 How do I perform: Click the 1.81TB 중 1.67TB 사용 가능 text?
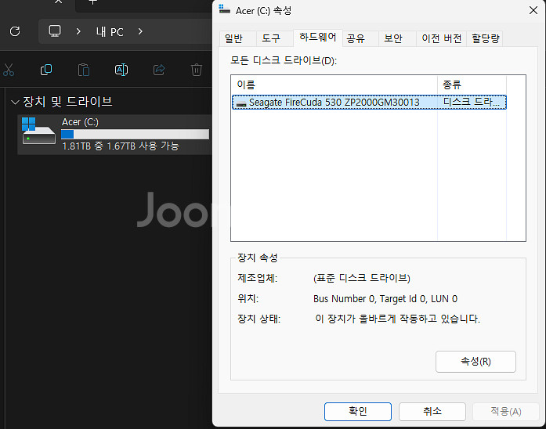pos(121,146)
